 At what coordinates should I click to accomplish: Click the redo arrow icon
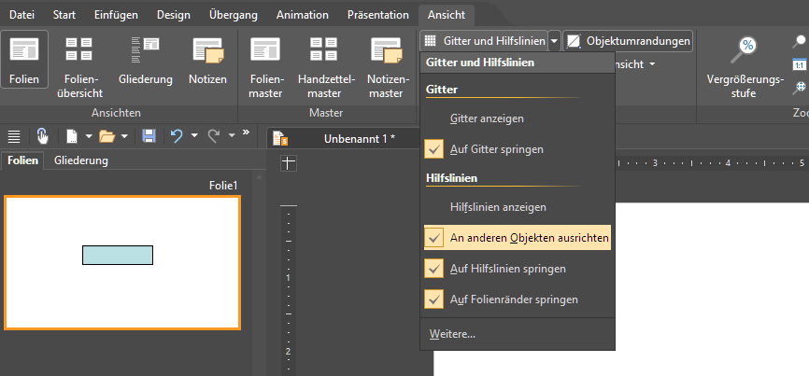(214, 136)
